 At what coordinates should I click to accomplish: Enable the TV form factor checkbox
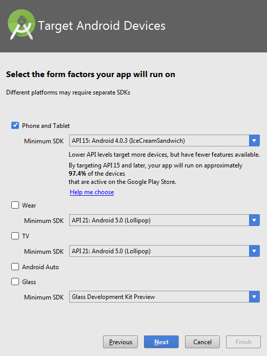pos(15,236)
